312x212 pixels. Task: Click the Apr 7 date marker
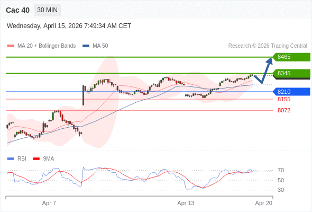pyautogui.click(x=49, y=203)
